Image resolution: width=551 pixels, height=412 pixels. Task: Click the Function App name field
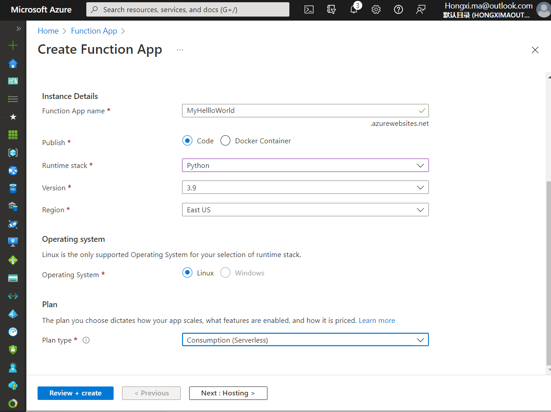(x=300, y=111)
